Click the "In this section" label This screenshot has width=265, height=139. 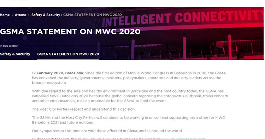coord(9,46)
